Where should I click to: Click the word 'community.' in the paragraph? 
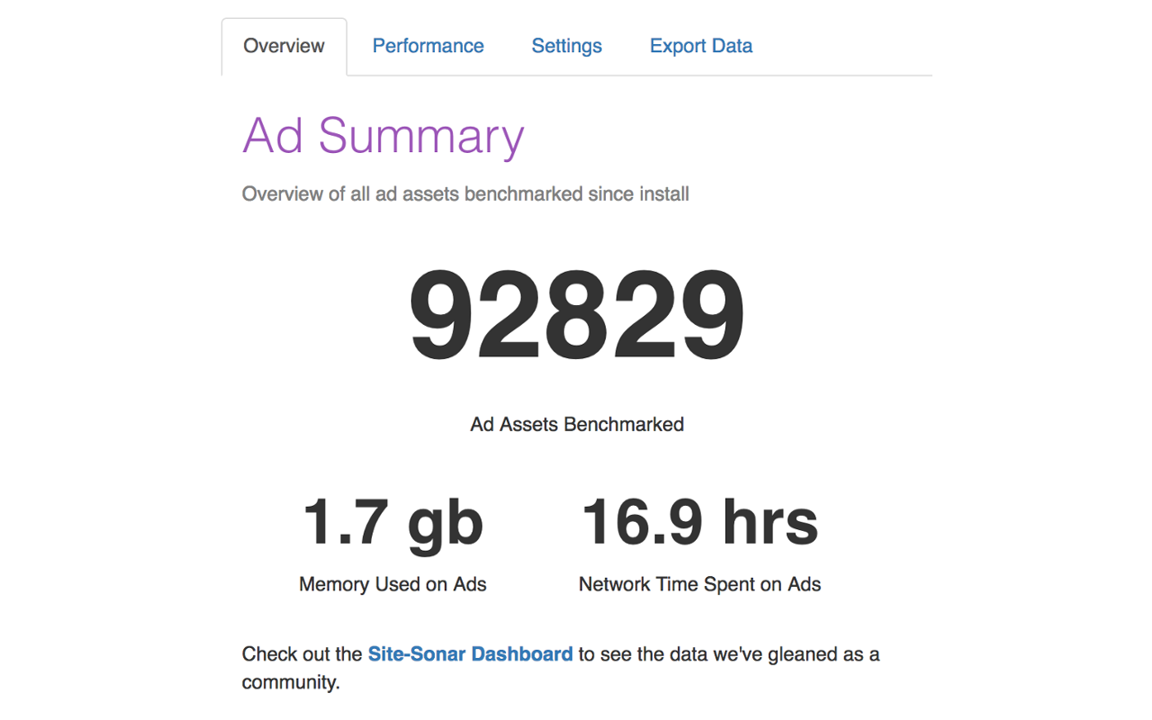[x=291, y=682]
